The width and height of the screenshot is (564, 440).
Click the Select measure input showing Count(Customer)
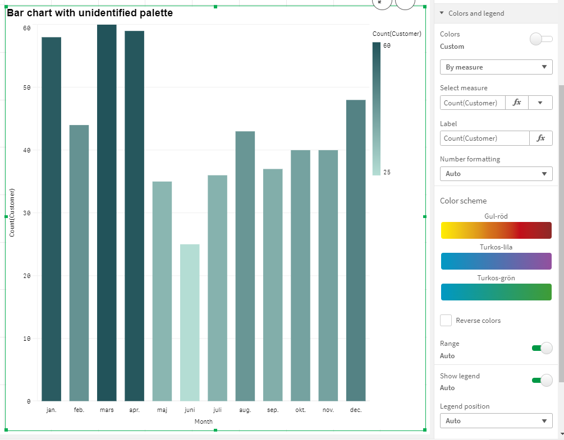coord(472,103)
